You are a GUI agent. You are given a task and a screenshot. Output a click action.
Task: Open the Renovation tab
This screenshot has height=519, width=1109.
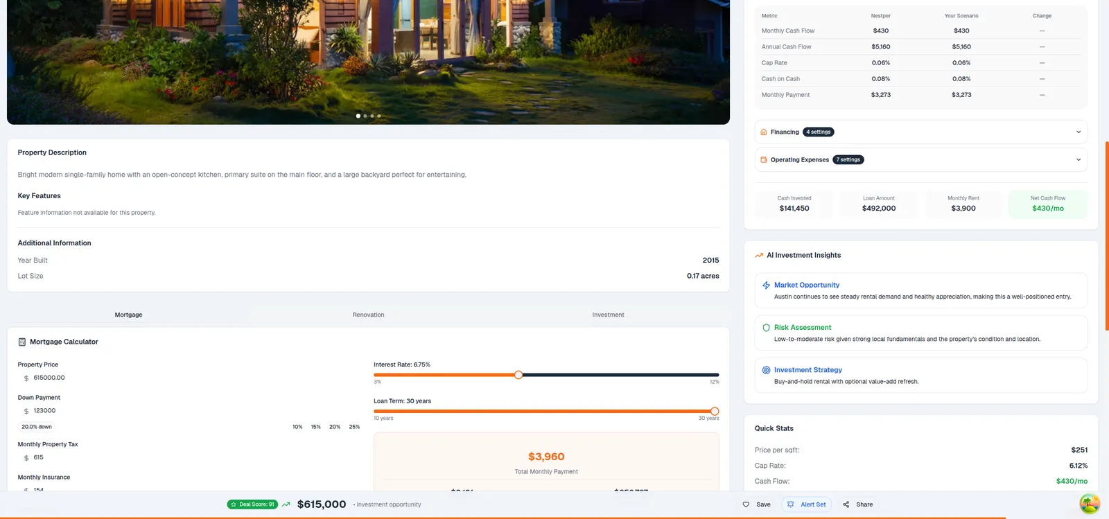click(x=368, y=315)
